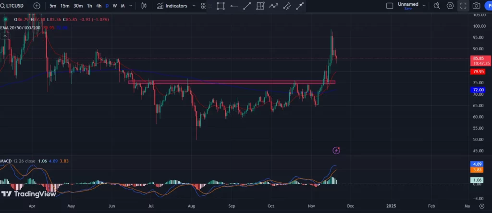This screenshot has width=492, height=213.
Task: Select the Arrow drawing tool
Action: (x=300, y=6)
